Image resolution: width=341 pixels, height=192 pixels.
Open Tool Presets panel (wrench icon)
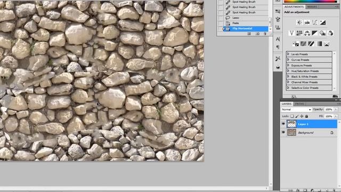click(x=278, y=59)
